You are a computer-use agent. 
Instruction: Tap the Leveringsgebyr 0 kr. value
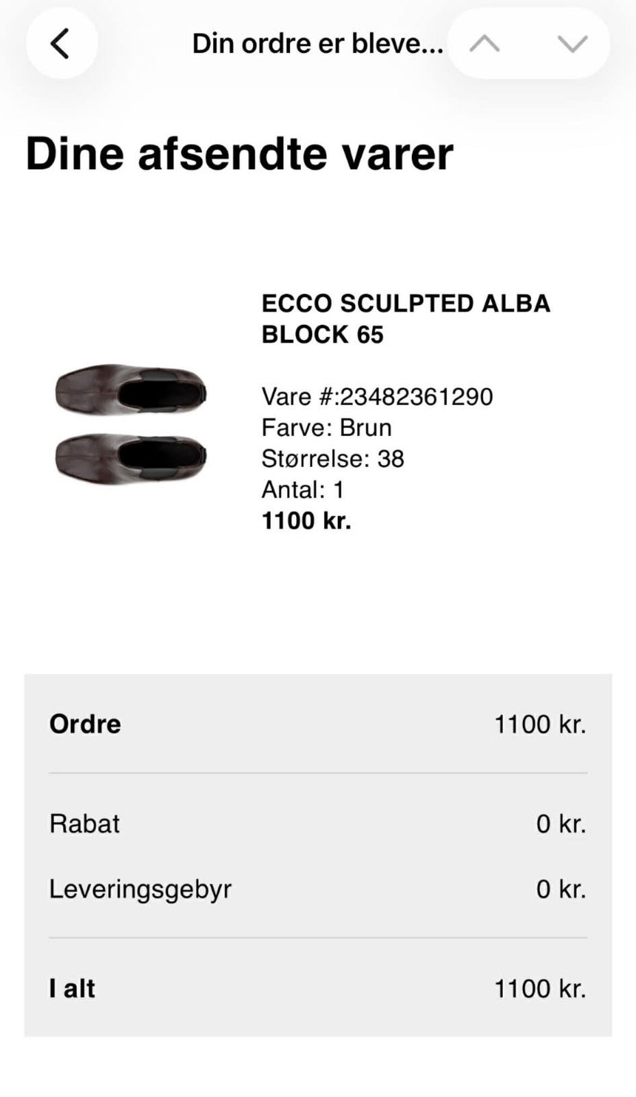click(561, 889)
